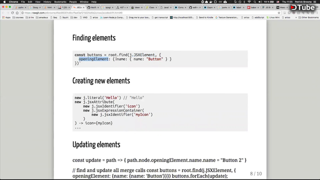Click the '8 / 10' slide counter
This screenshot has width=320, height=180.
tap(255, 173)
